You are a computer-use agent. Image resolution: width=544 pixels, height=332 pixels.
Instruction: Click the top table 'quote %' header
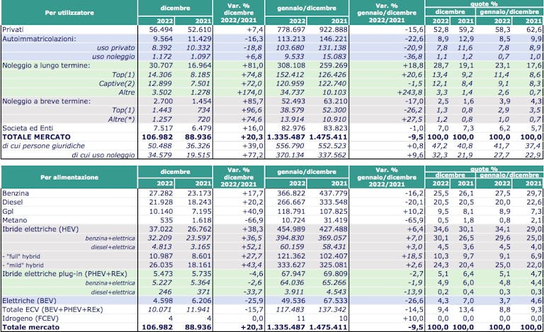484,4
